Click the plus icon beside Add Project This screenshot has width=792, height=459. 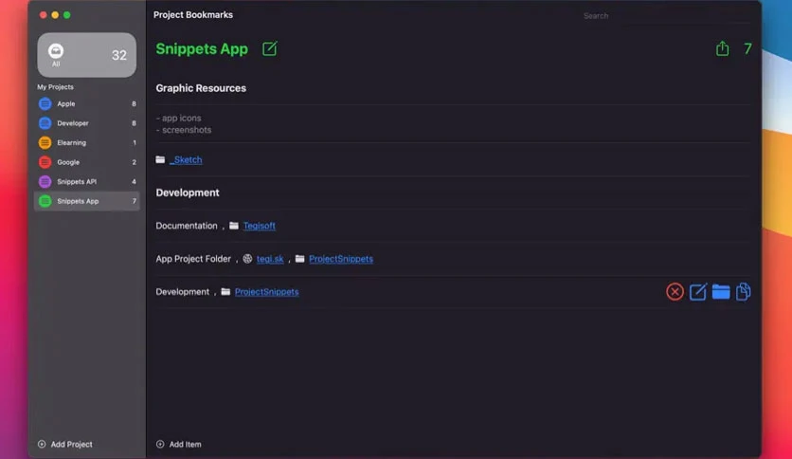point(42,444)
